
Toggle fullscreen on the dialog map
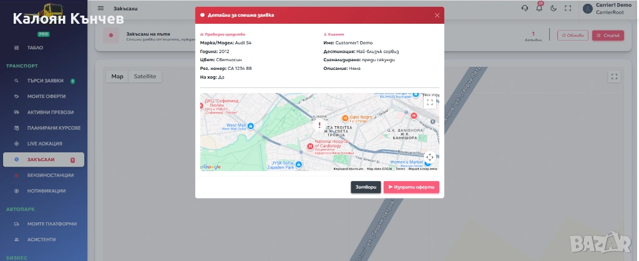click(x=429, y=103)
